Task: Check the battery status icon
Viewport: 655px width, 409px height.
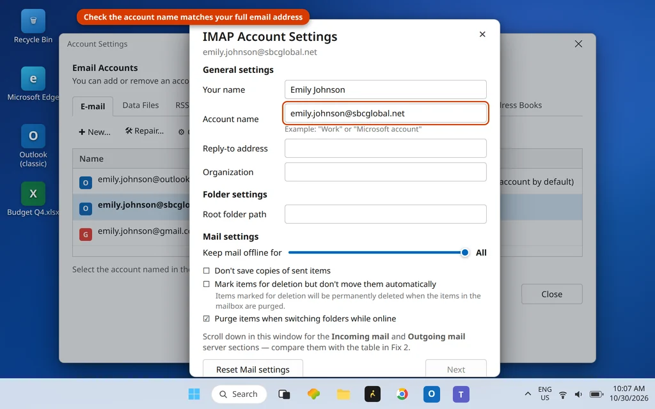Action: 596,394
